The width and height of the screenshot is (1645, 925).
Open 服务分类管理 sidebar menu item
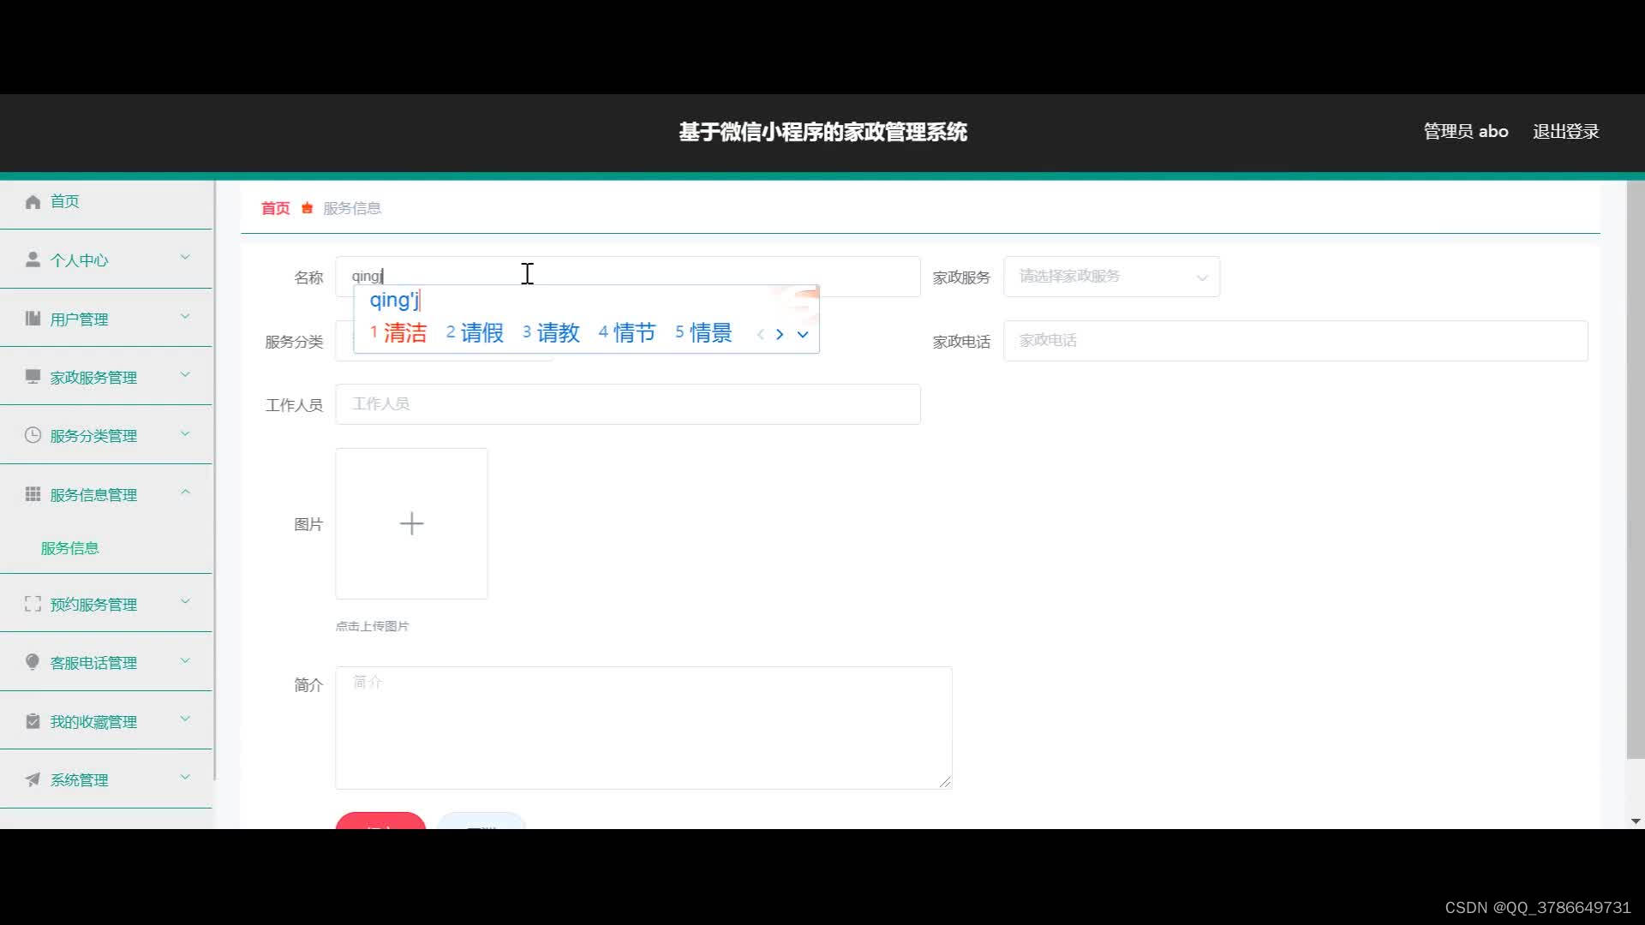[106, 435]
